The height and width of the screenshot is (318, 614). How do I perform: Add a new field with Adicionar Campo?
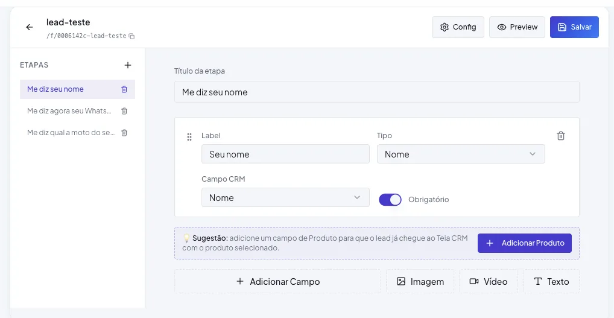click(x=277, y=281)
